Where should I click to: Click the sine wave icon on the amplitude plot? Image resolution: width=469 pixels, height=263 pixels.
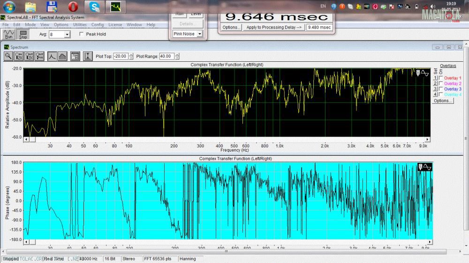pos(425,73)
